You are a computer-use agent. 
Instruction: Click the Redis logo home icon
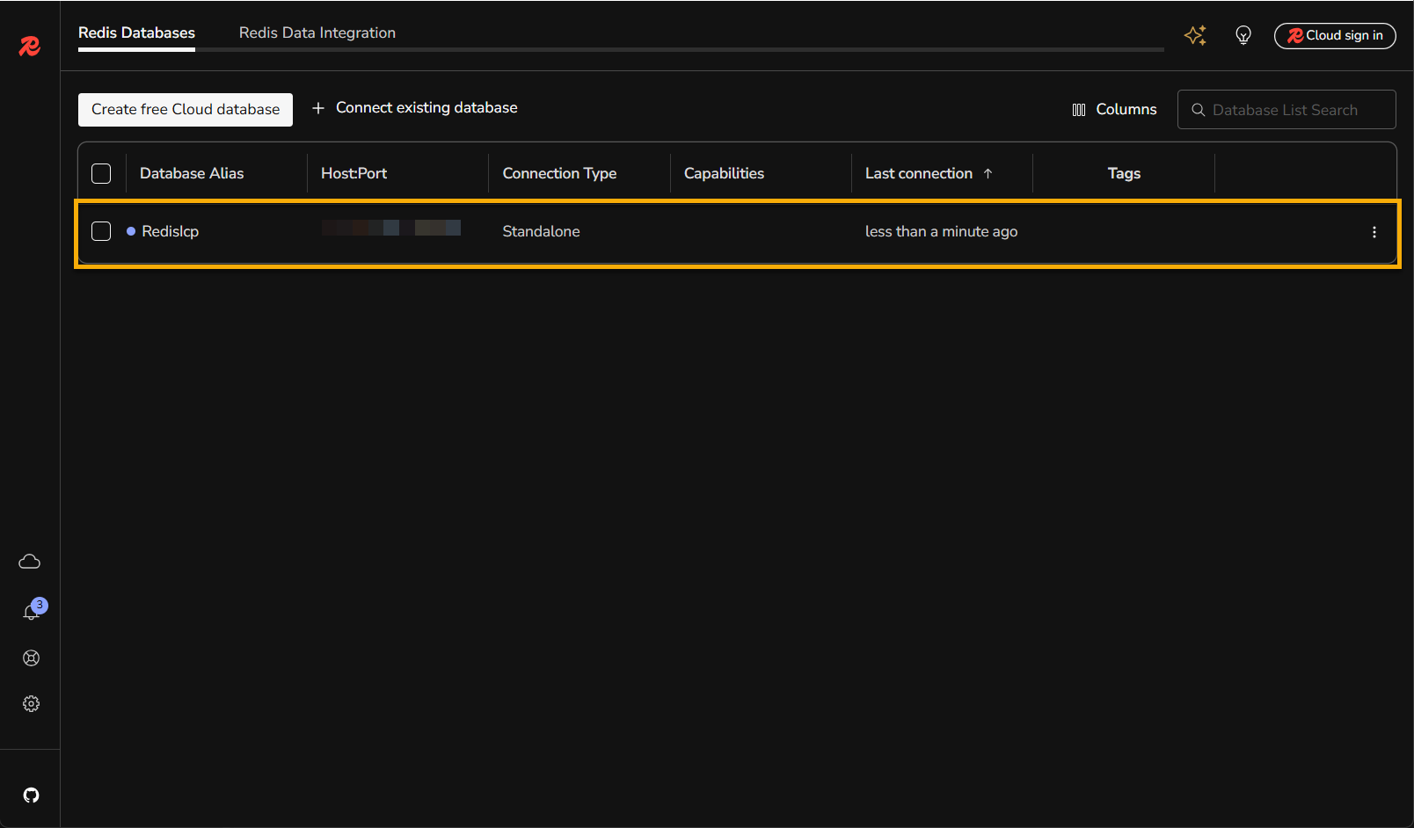tap(30, 46)
